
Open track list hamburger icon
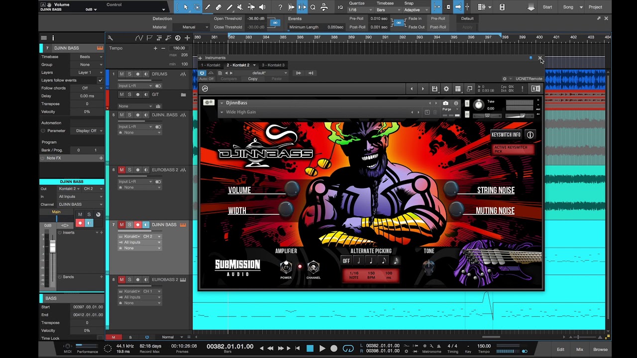[x=44, y=38]
